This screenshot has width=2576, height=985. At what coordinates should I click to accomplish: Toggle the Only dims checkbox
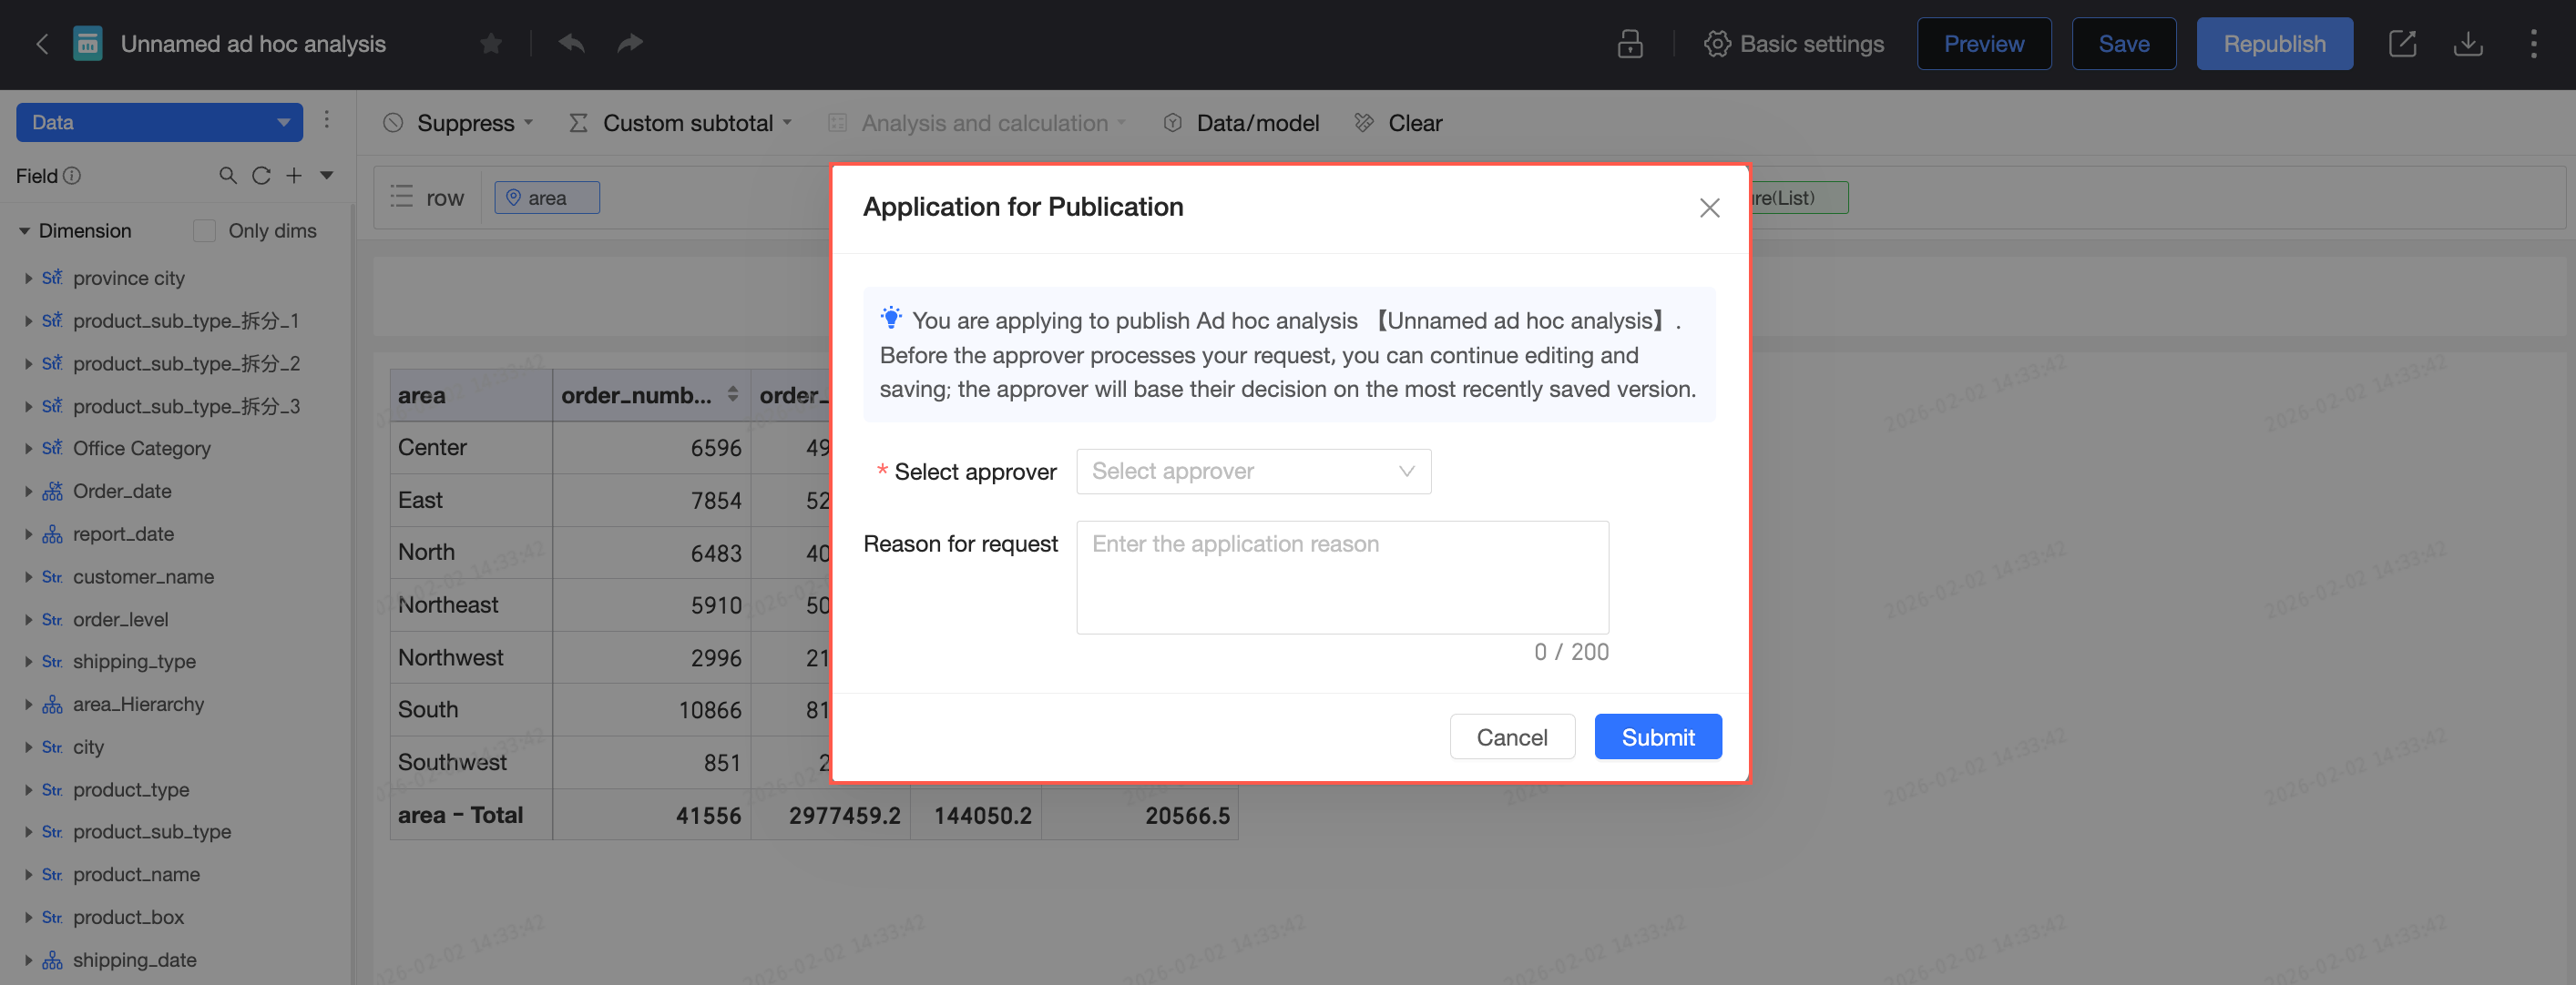tap(204, 230)
